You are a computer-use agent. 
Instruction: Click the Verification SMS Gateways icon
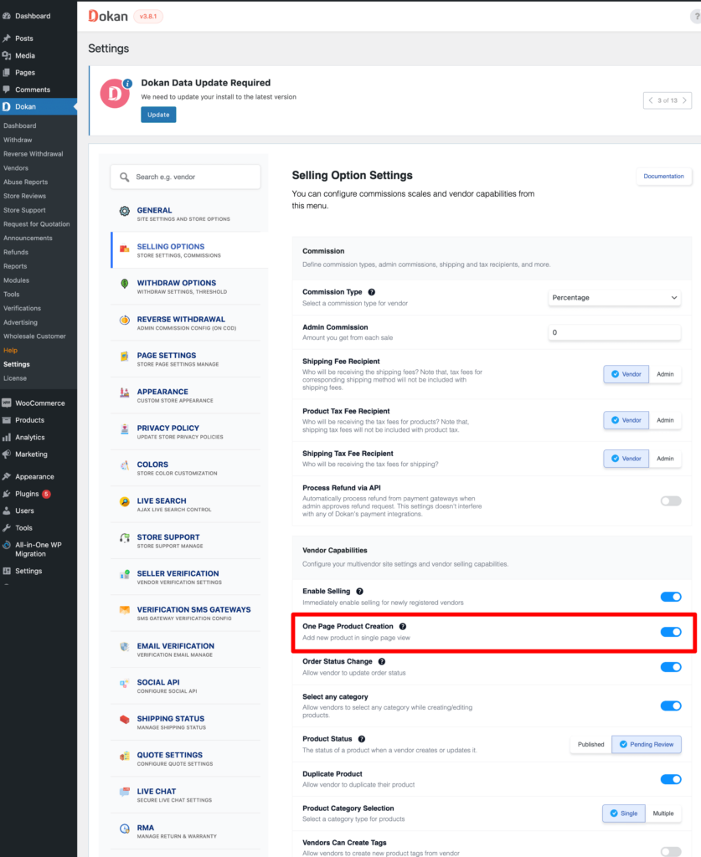[125, 610]
